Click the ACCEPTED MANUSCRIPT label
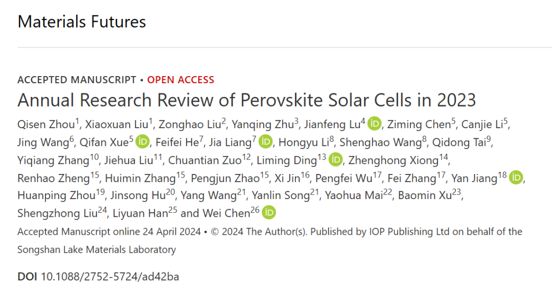 (x=77, y=80)
